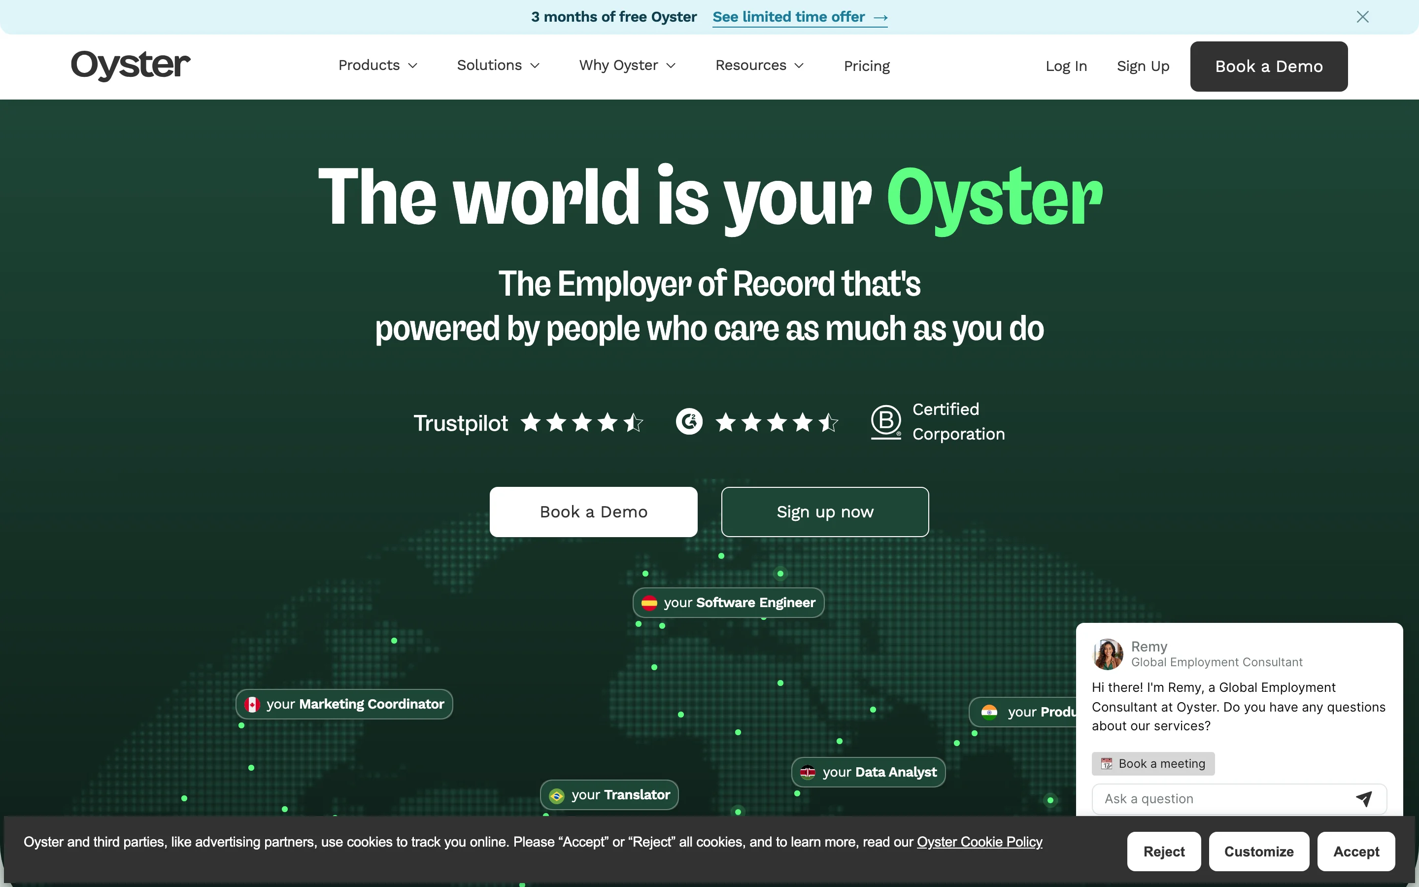
Task: Click the send arrow in the chat widget
Action: click(1364, 798)
